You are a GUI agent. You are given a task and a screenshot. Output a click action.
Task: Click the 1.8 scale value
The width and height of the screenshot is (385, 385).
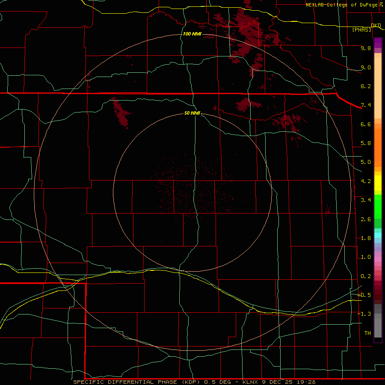point(366,238)
